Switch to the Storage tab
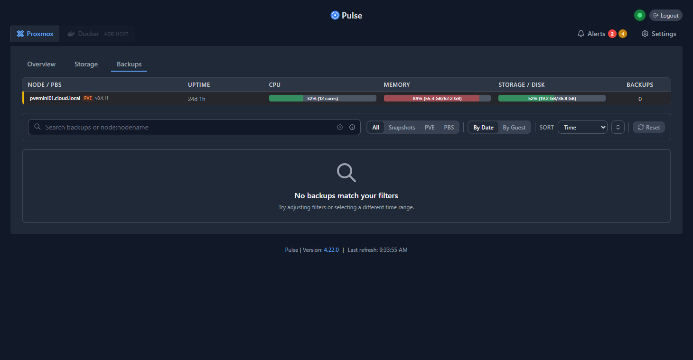The height and width of the screenshot is (360, 693). click(x=86, y=64)
